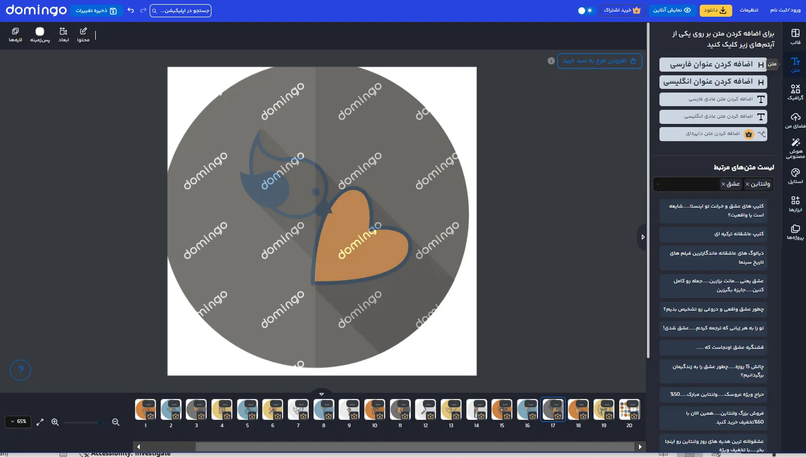The width and height of the screenshot is (806, 457).
Task: Add a Persian heading (اضافه کردن عنوان فارسی)
Action: click(713, 64)
